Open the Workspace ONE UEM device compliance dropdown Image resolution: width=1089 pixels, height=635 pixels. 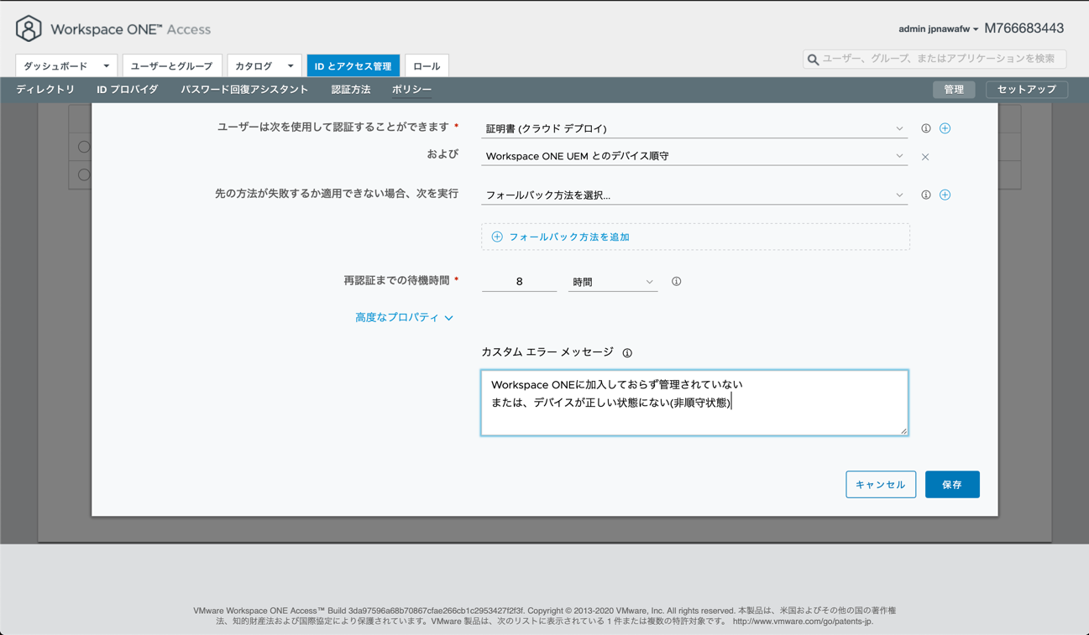pyautogui.click(x=694, y=156)
